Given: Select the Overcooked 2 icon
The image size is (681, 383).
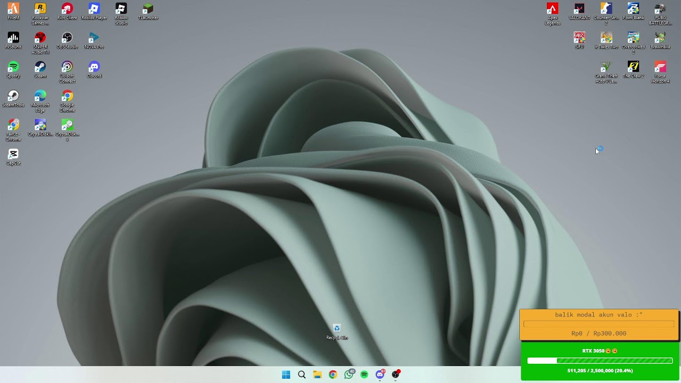Looking at the screenshot, I should coord(633,43).
